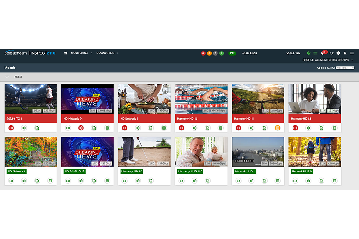
Task: Click the PTP status badge
Action: click(232, 53)
